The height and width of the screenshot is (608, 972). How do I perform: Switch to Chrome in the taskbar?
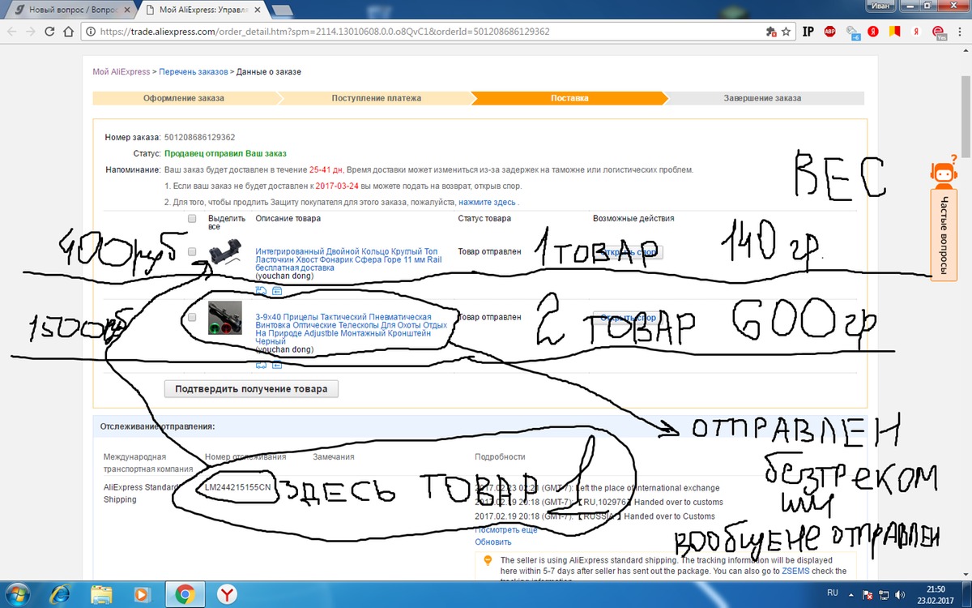click(x=184, y=594)
